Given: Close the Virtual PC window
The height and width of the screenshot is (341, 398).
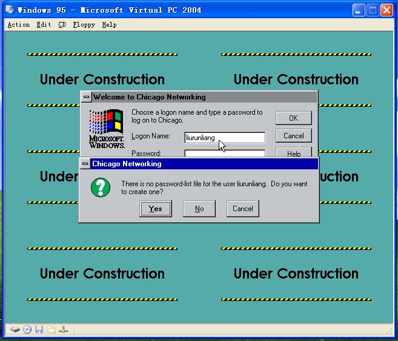Looking at the screenshot, I should click(x=386, y=10).
